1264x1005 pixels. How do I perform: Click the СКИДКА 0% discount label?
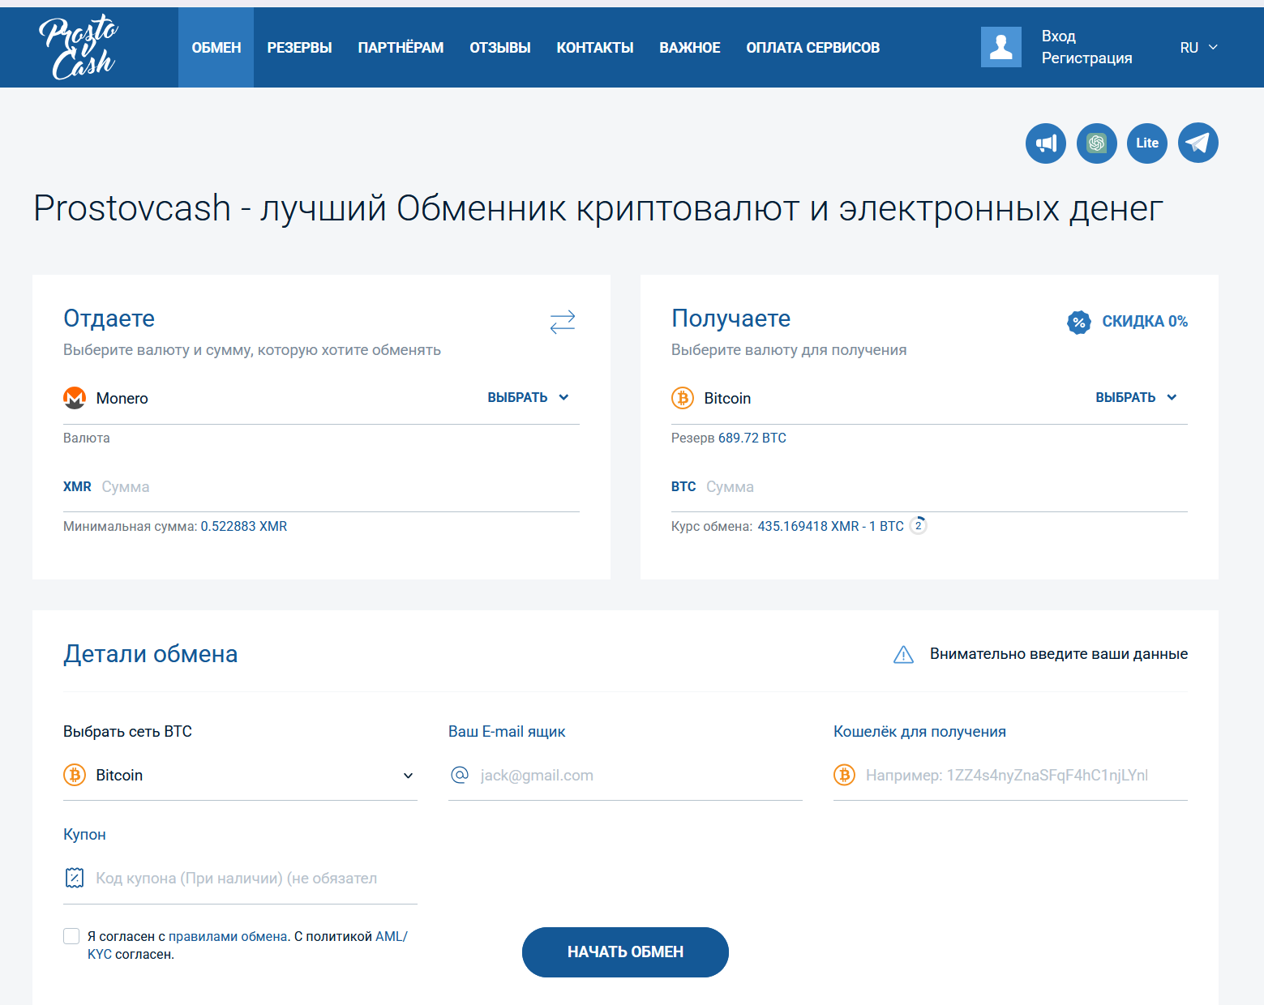1145,322
